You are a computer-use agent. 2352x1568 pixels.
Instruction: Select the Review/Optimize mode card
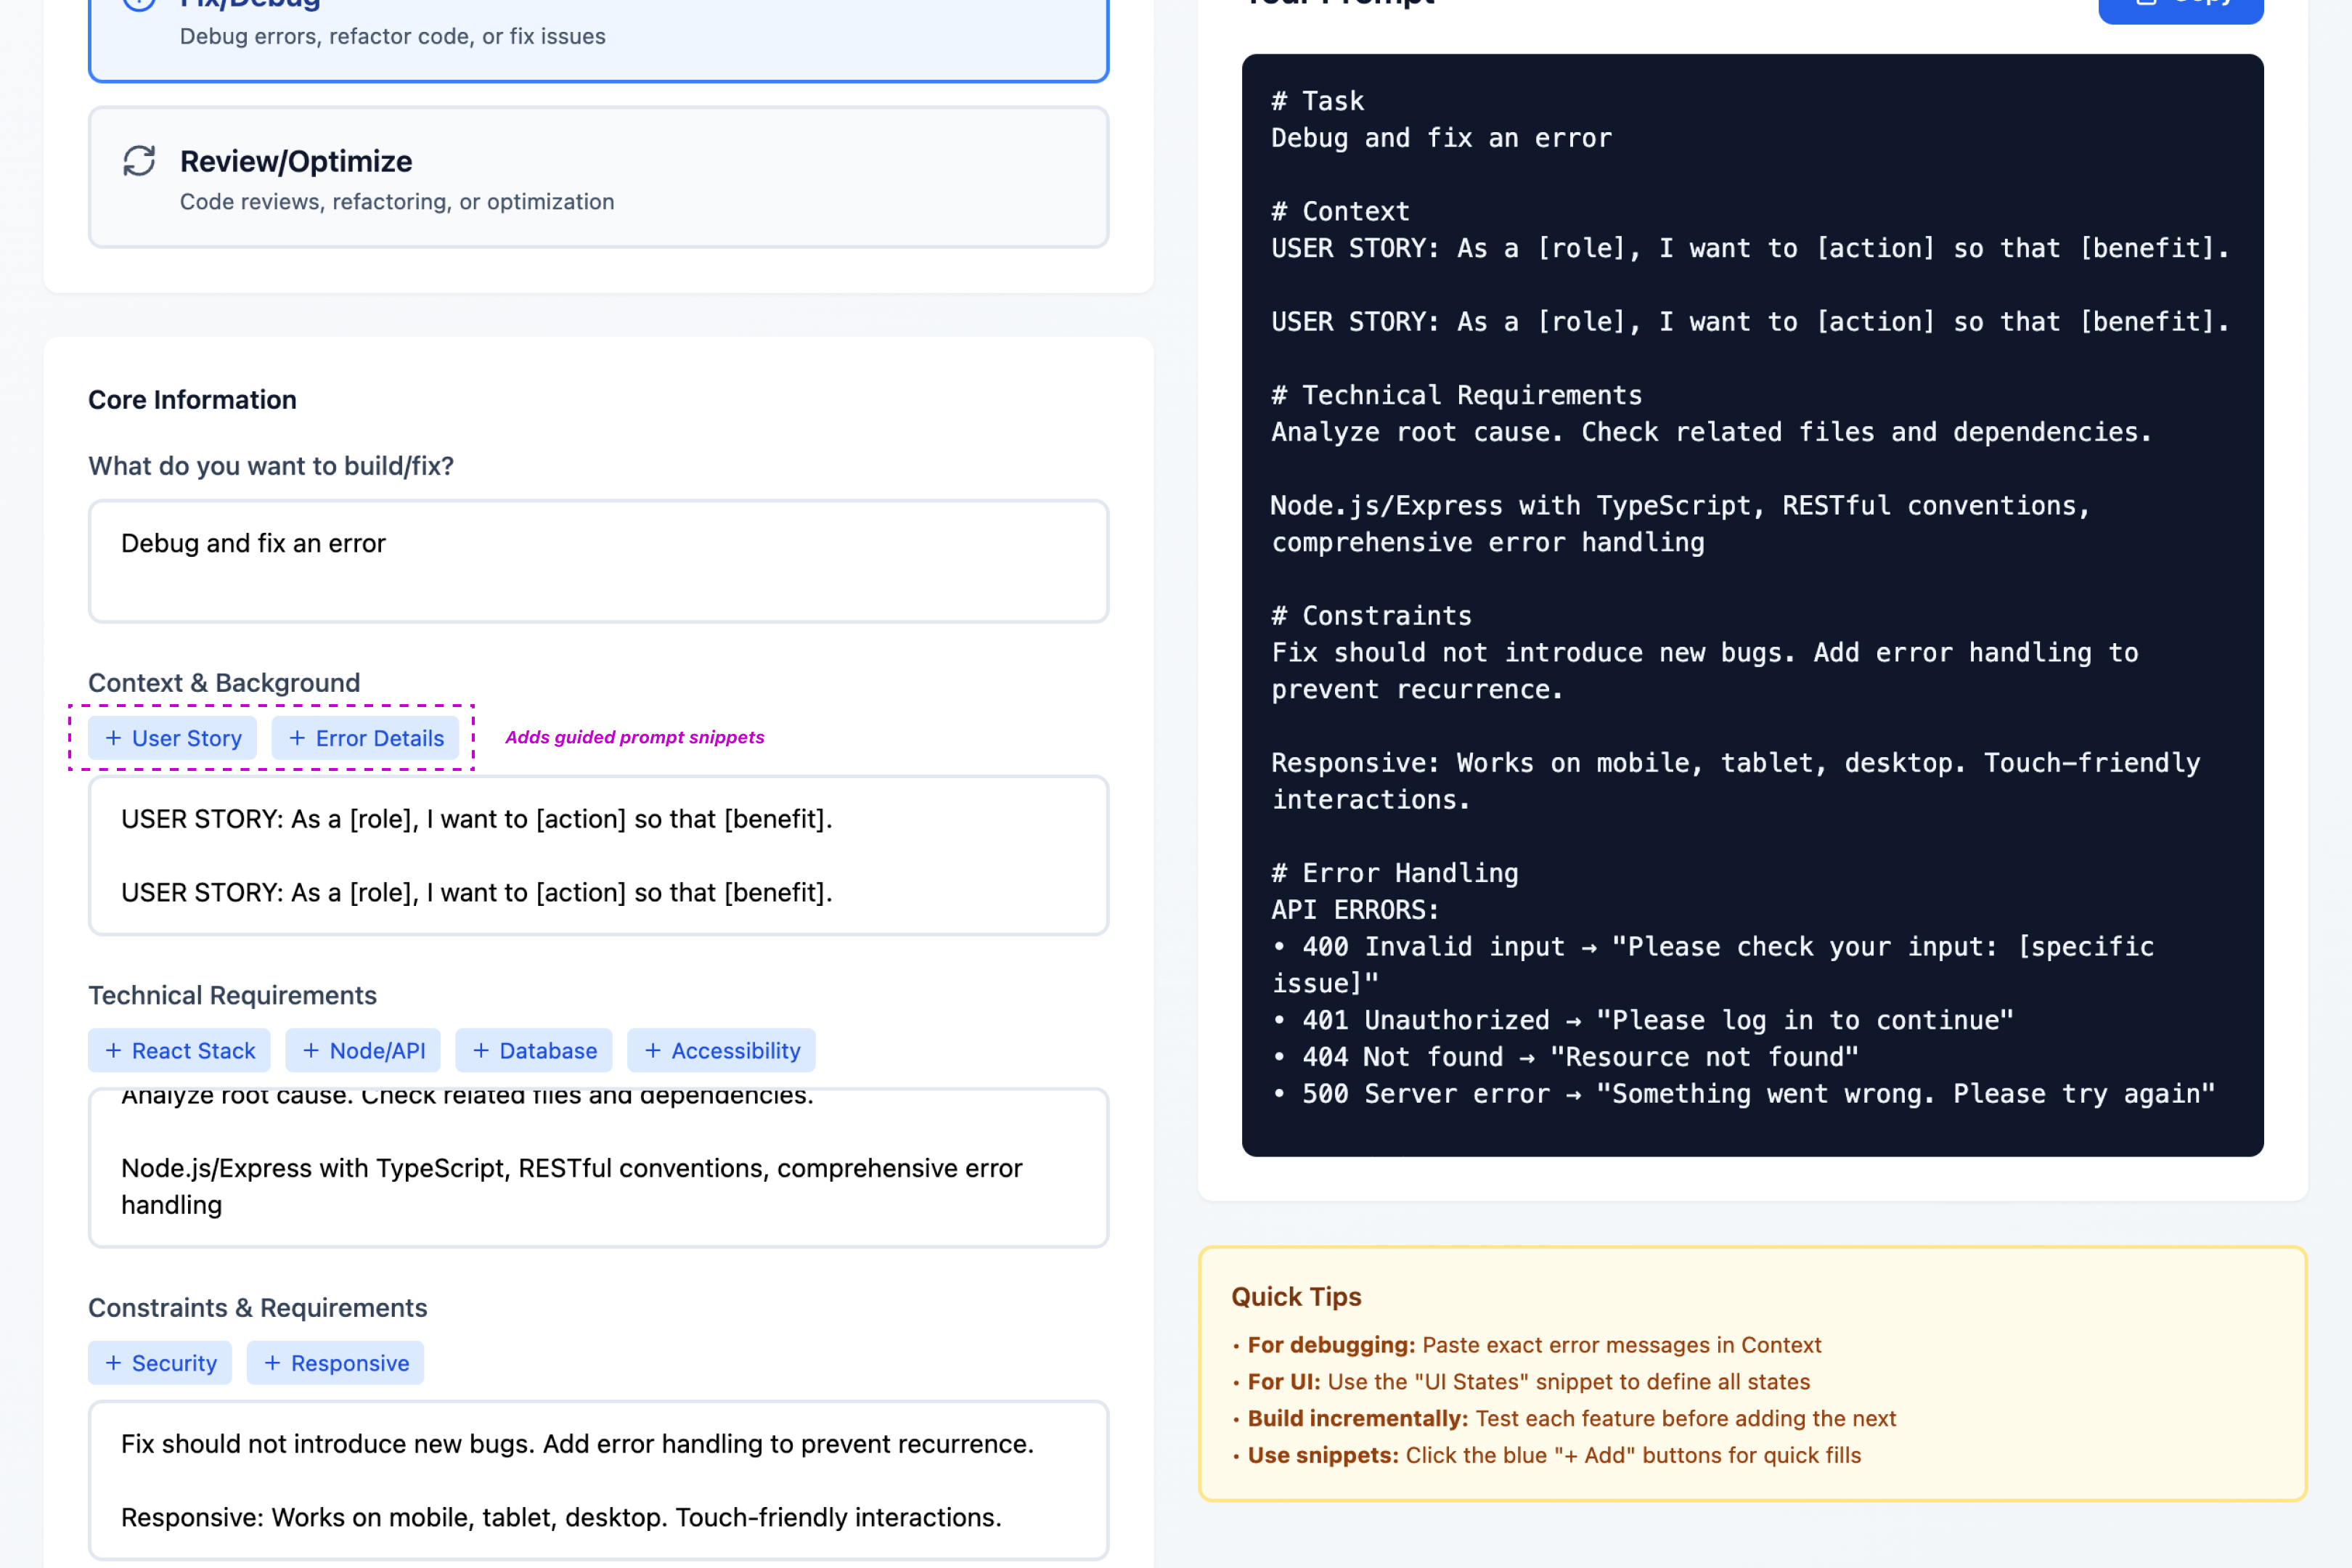598,177
